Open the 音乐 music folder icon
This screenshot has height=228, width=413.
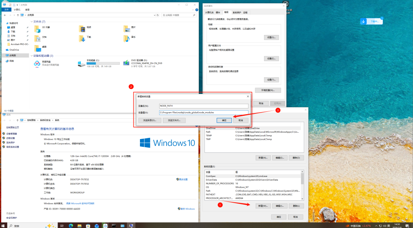127,39
